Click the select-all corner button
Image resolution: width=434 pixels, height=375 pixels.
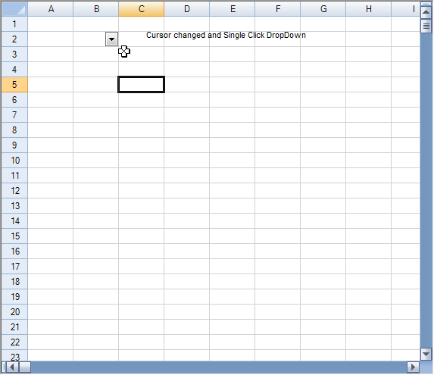14,9
